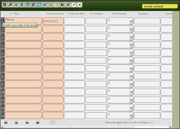Open the Depósito dropdown in row 8
The image size is (180, 129).
click(x=131, y=76)
